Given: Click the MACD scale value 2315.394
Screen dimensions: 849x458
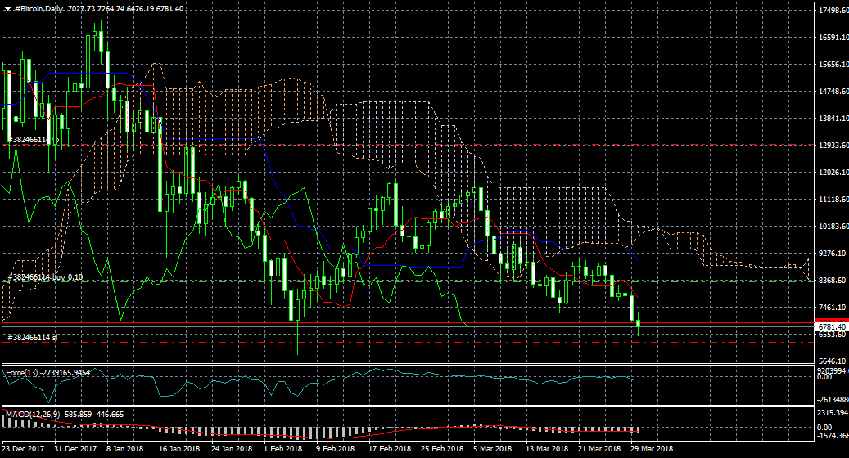Looking at the screenshot, I should [833, 414].
